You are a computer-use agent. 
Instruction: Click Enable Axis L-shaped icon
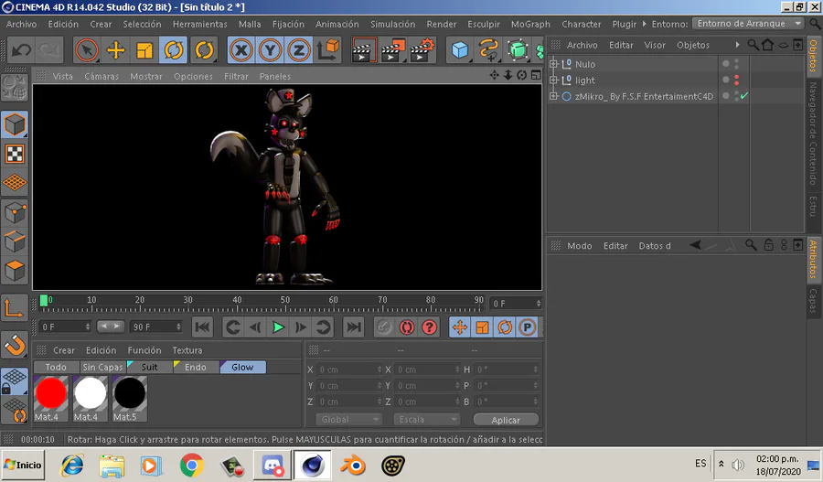tap(15, 308)
